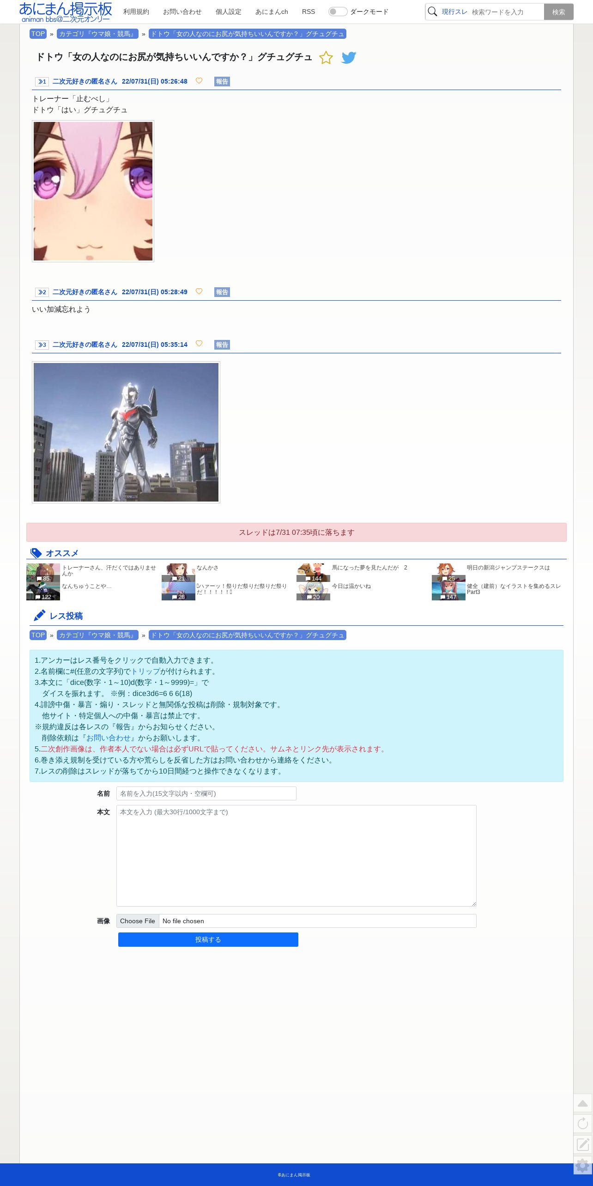This screenshot has width=593, height=1186.
Task: Click the お問い合わせ link in posting rules
Action: (x=109, y=738)
